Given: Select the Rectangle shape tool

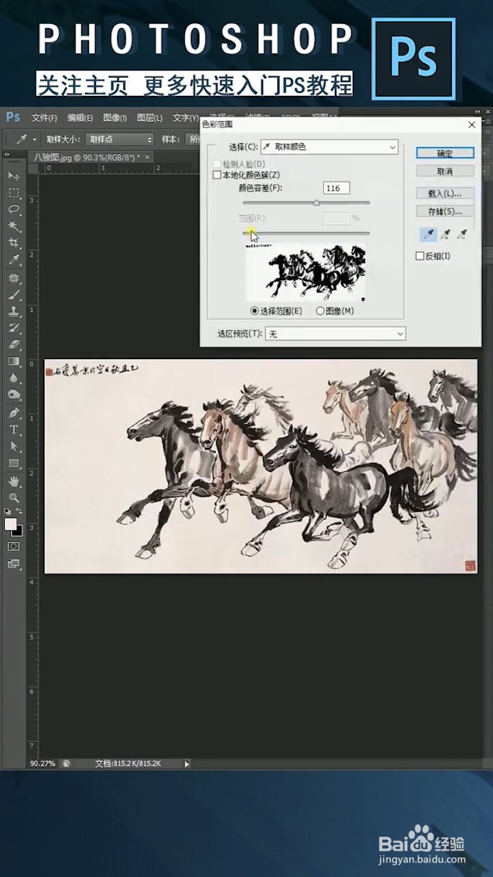Looking at the screenshot, I should 14,464.
